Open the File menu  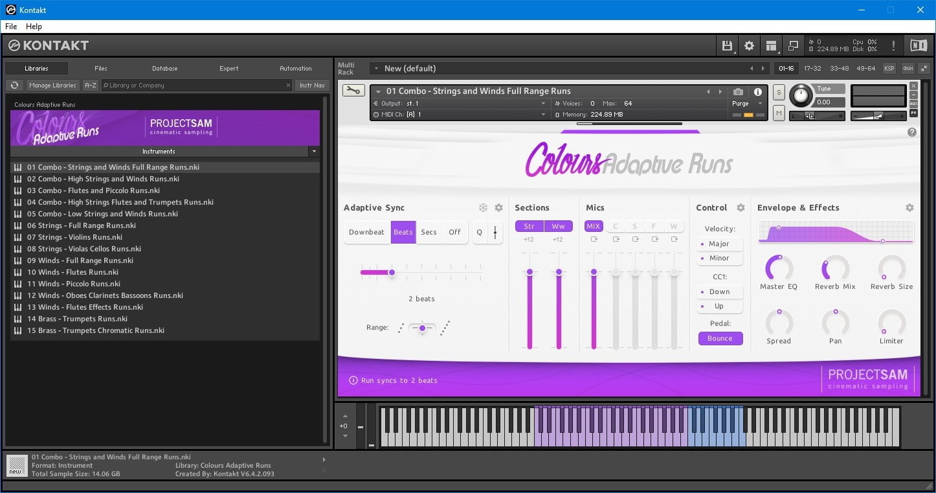pos(11,27)
